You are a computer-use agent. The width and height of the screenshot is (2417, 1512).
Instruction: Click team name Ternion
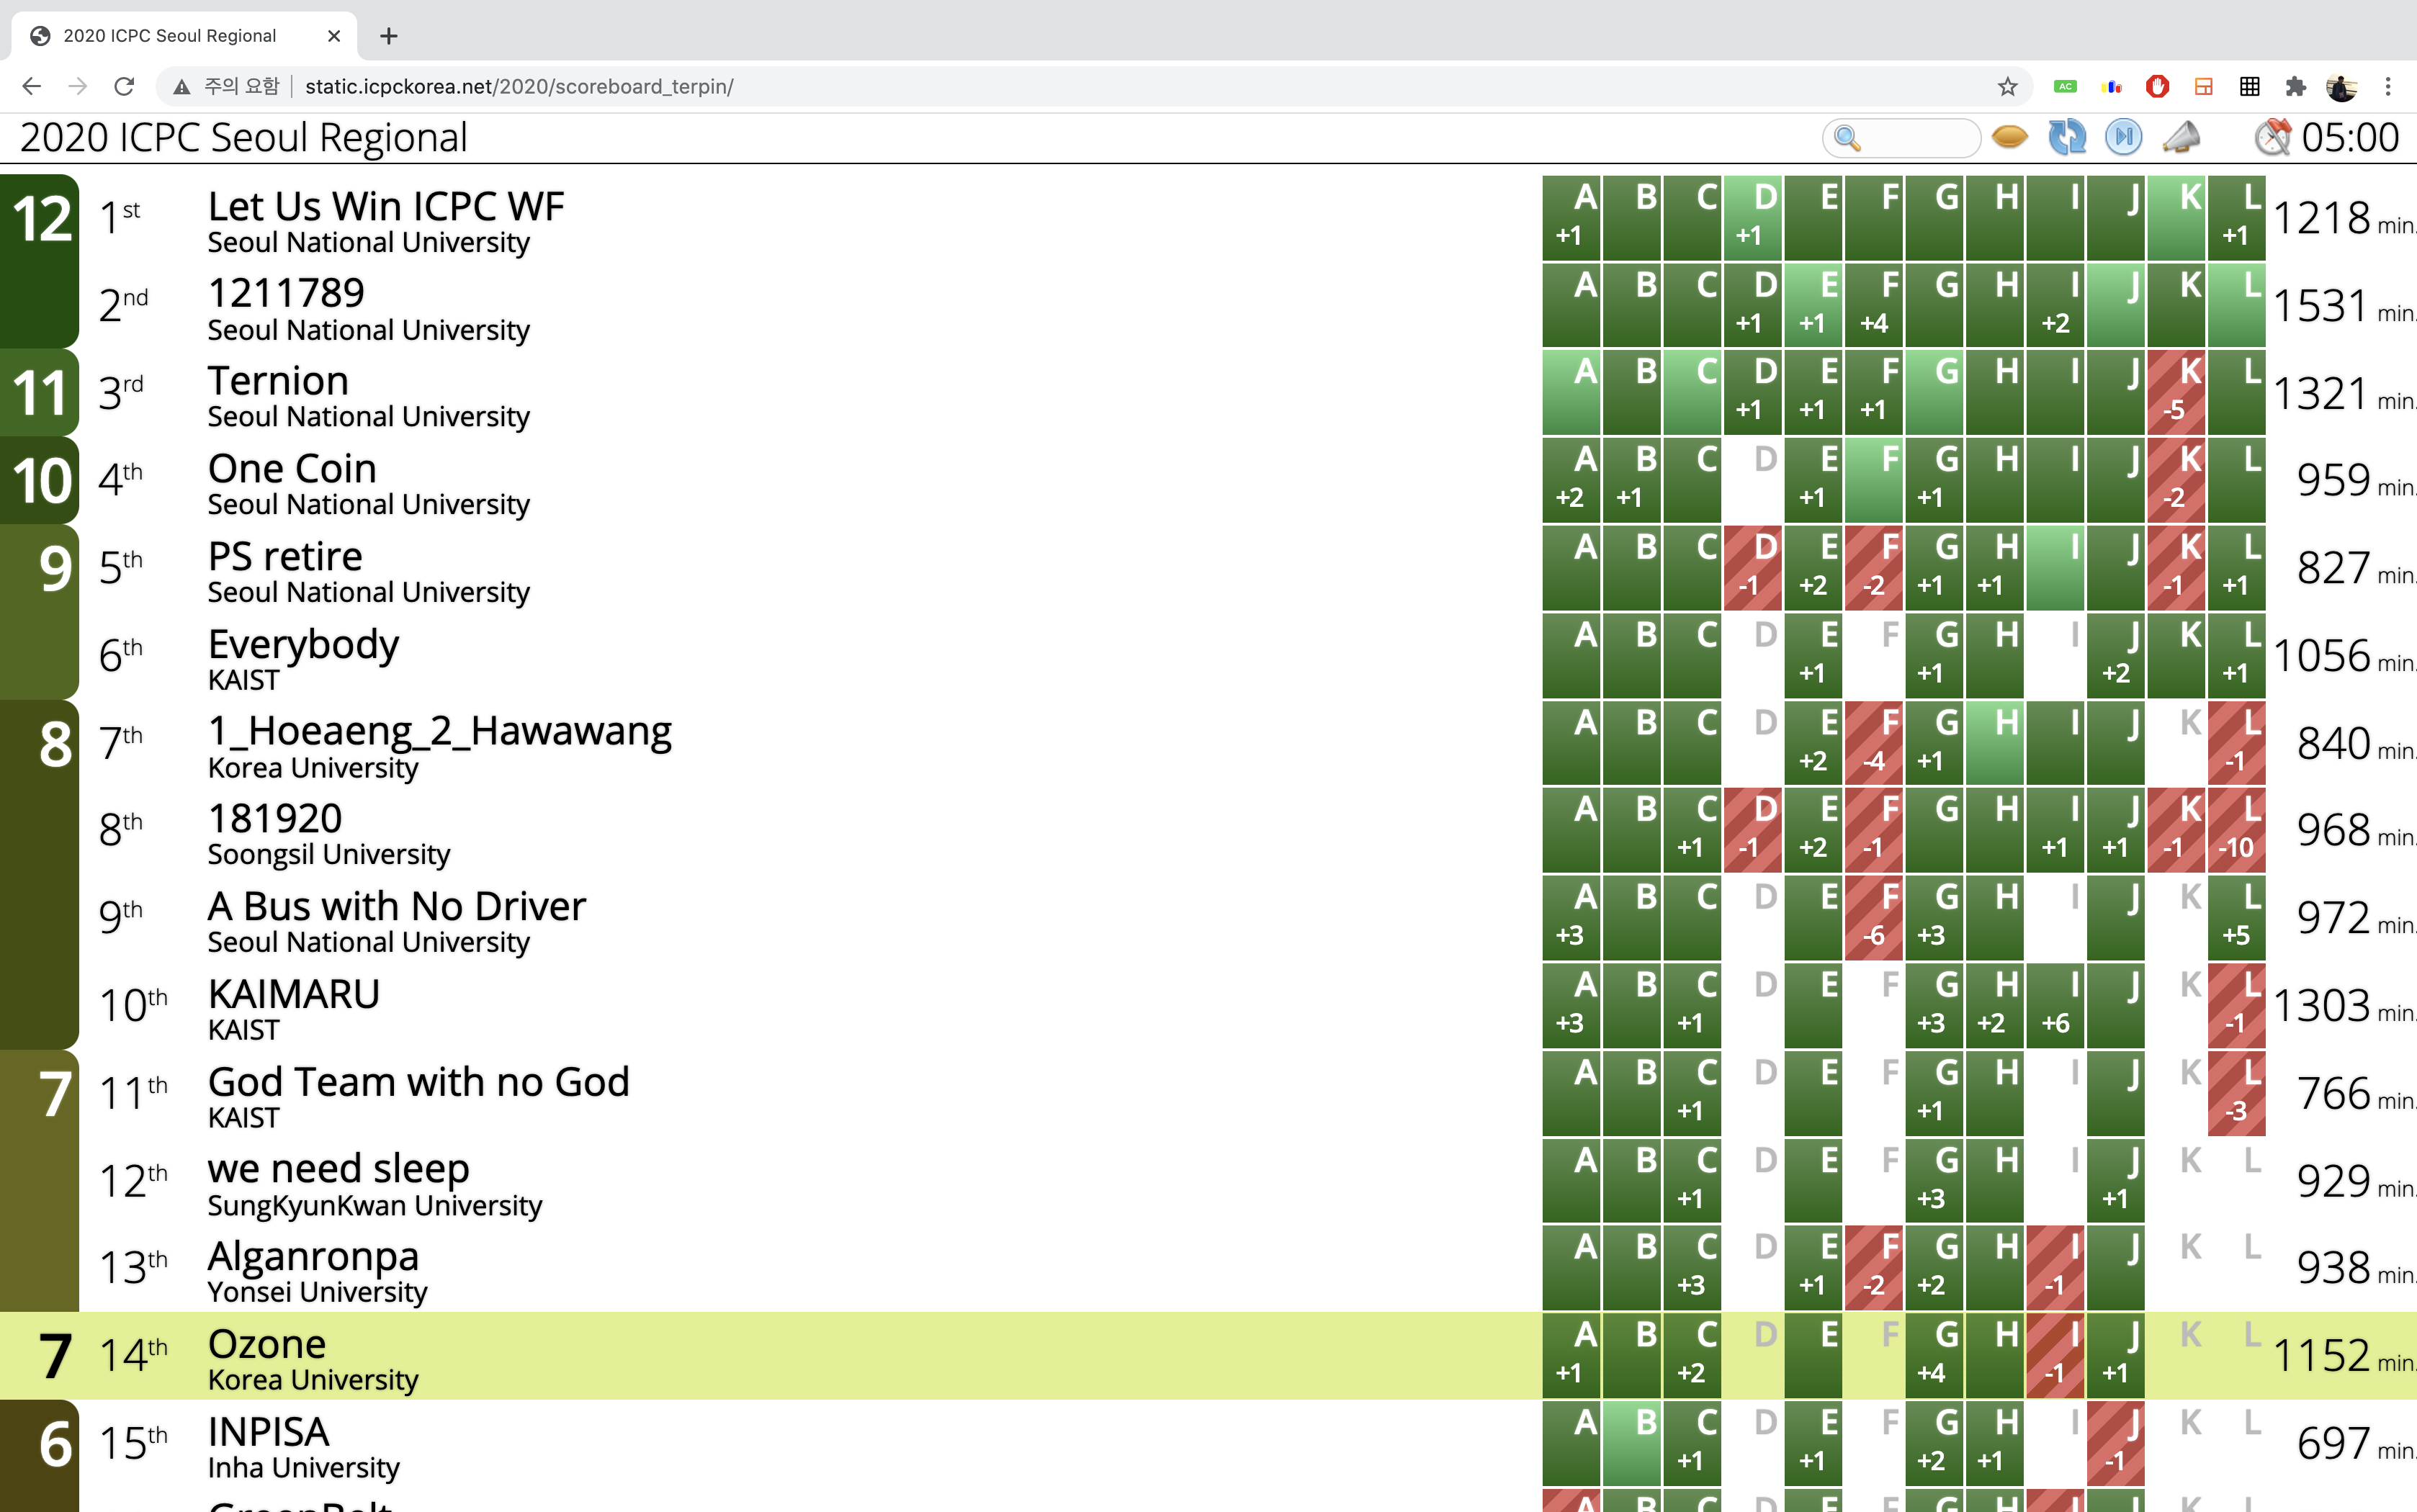click(x=278, y=381)
